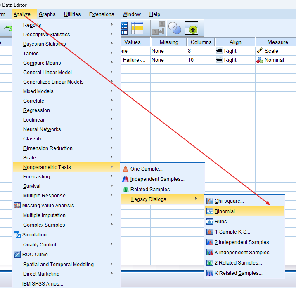
Task: Expand the Compare Means submenu arrow
Action: [111, 63]
